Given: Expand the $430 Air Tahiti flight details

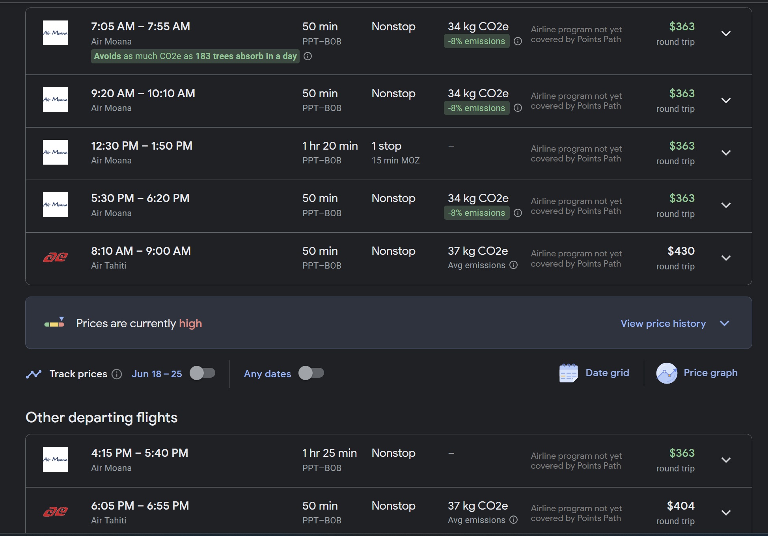Looking at the screenshot, I should pyautogui.click(x=726, y=258).
